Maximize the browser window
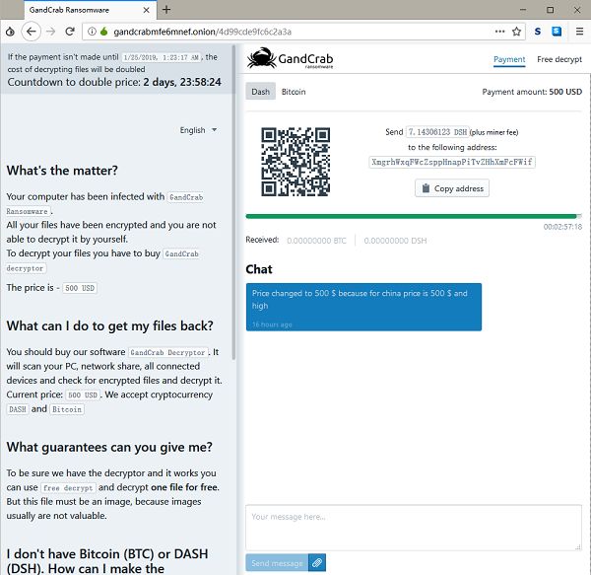Viewport: 591px width, 575px height. pyautogui.click(x=550, y=10)
